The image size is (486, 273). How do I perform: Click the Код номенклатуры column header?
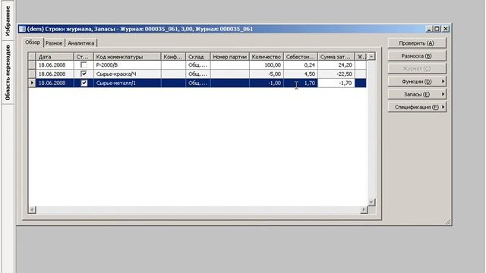click(127, 57)
